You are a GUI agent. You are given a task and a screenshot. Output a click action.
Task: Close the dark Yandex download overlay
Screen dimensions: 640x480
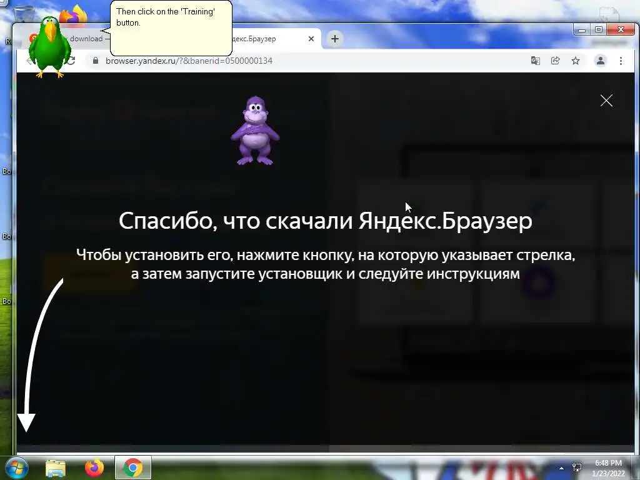point(606,101)
